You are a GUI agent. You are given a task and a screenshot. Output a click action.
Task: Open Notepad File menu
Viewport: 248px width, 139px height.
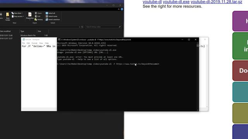[23, 43]
